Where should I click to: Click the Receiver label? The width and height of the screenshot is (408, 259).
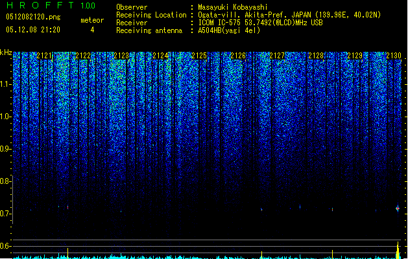pos(132,23)
